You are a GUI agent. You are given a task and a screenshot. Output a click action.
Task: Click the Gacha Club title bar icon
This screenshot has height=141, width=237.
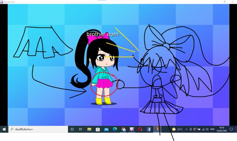click(2, 2)
